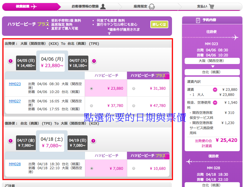248x187 pixels.
Task: Click the person icon beside お客様情報の登録
Action: 103,6
